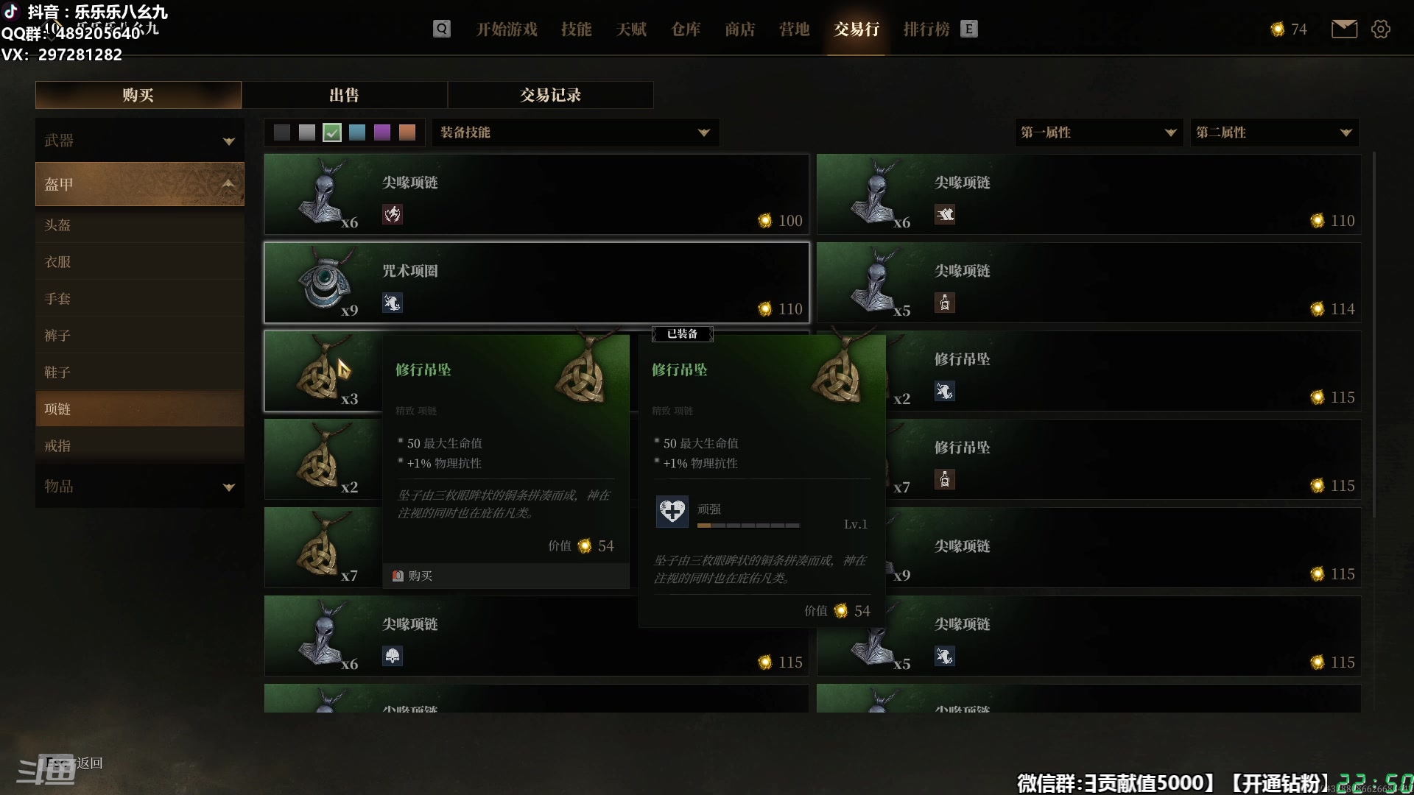
Task: Open the 排行榜 menu item
Action: [926, 29]
